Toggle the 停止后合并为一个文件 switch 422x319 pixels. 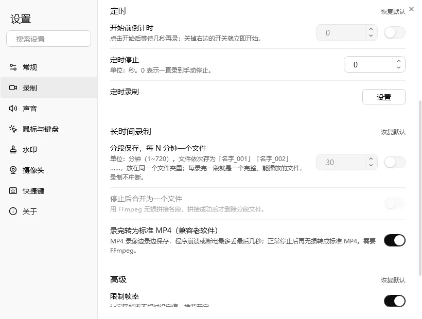pos(395,204)
